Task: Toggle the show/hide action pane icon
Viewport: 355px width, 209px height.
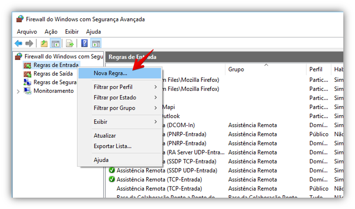Action: click(x=96, y=43)
